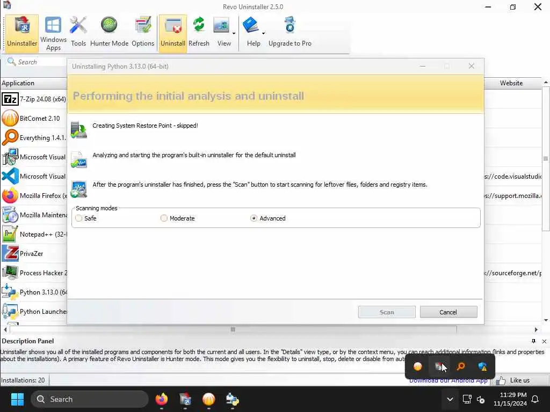Open the Uninstaller view in toolbar

[21, 33]
